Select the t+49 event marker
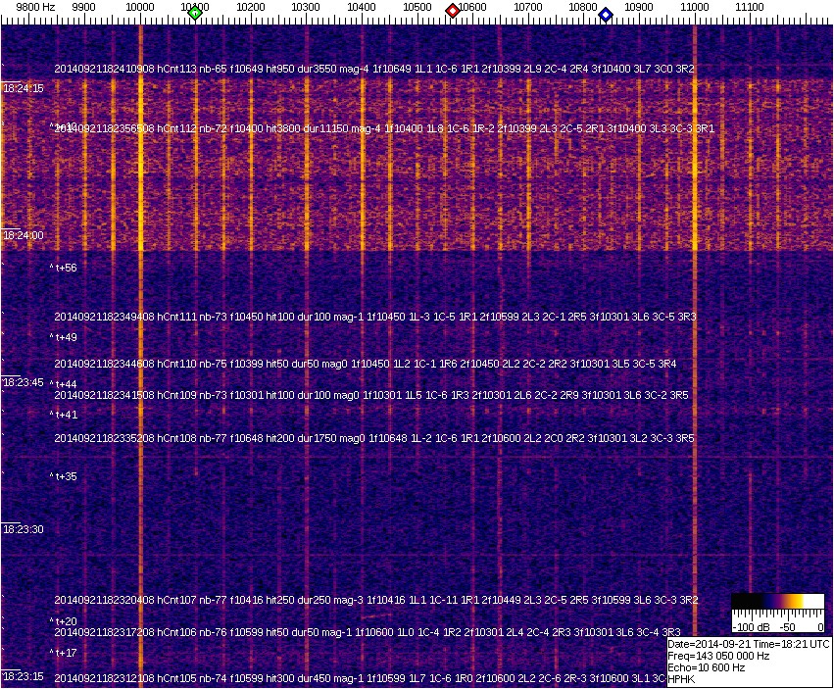Viewport: 834px width, 689px height. pyautogui.click(x=66, y=337)
